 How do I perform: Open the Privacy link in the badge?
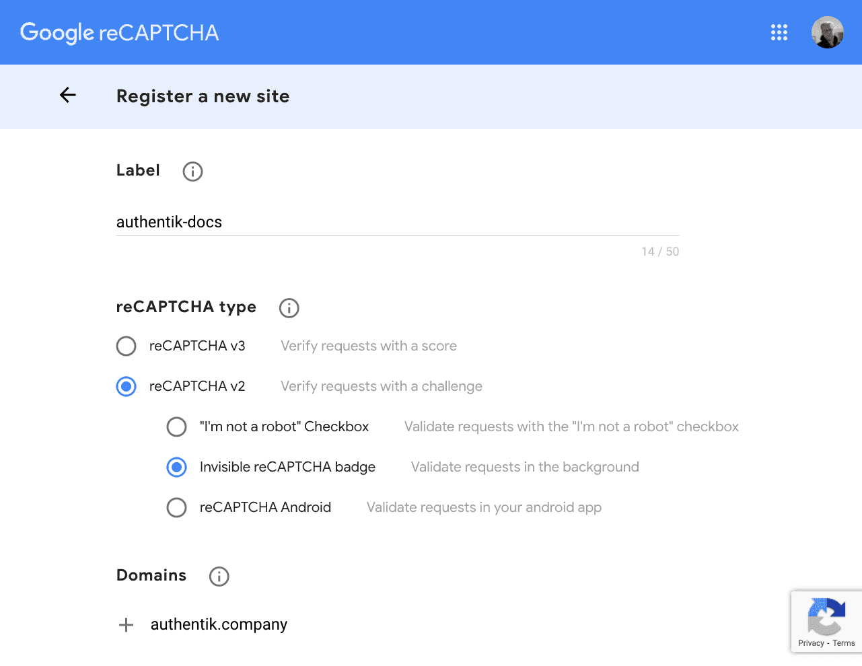pos(811,643)
